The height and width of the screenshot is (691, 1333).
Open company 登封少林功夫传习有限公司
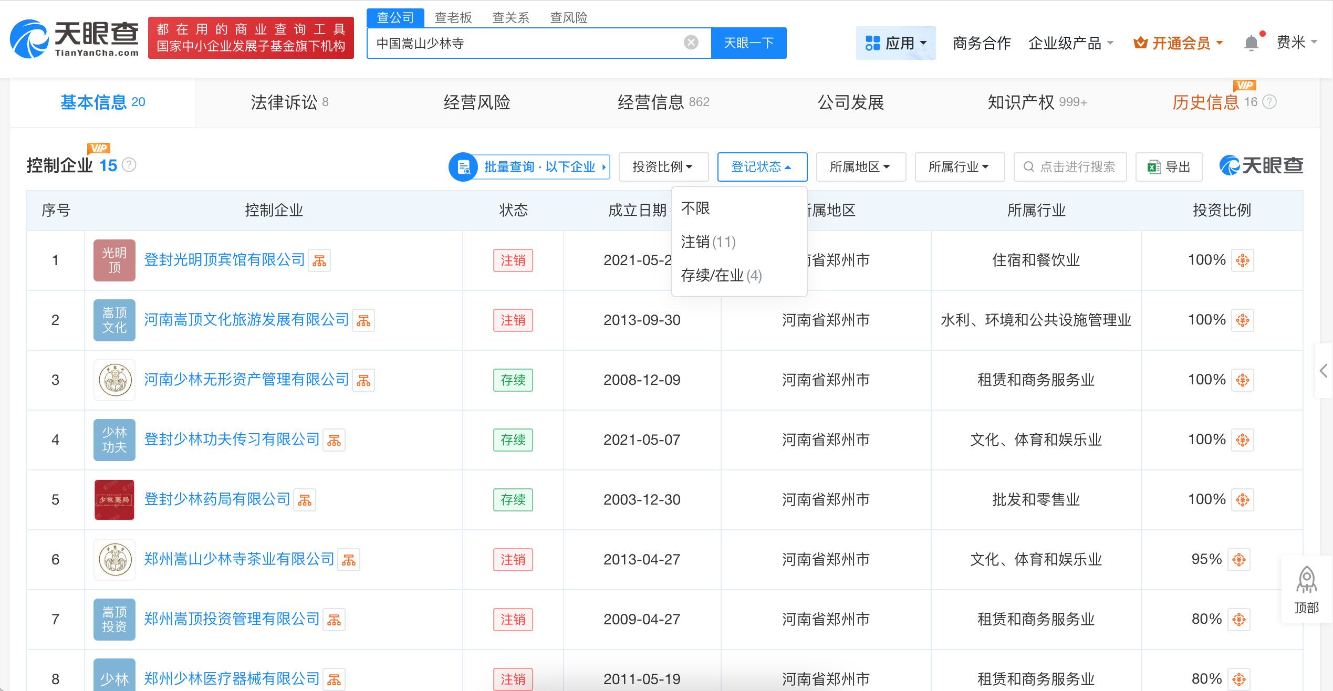tap(232, 439)
